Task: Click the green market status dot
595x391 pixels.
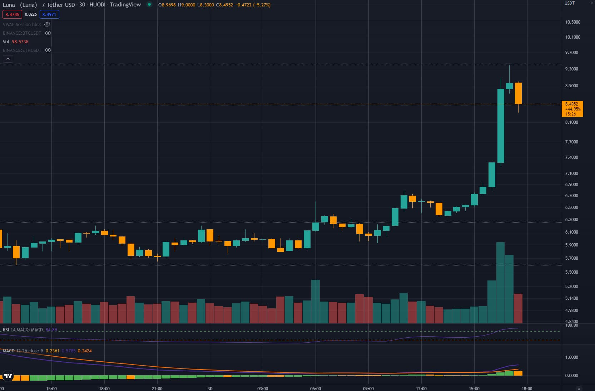Action: point(149,5)
